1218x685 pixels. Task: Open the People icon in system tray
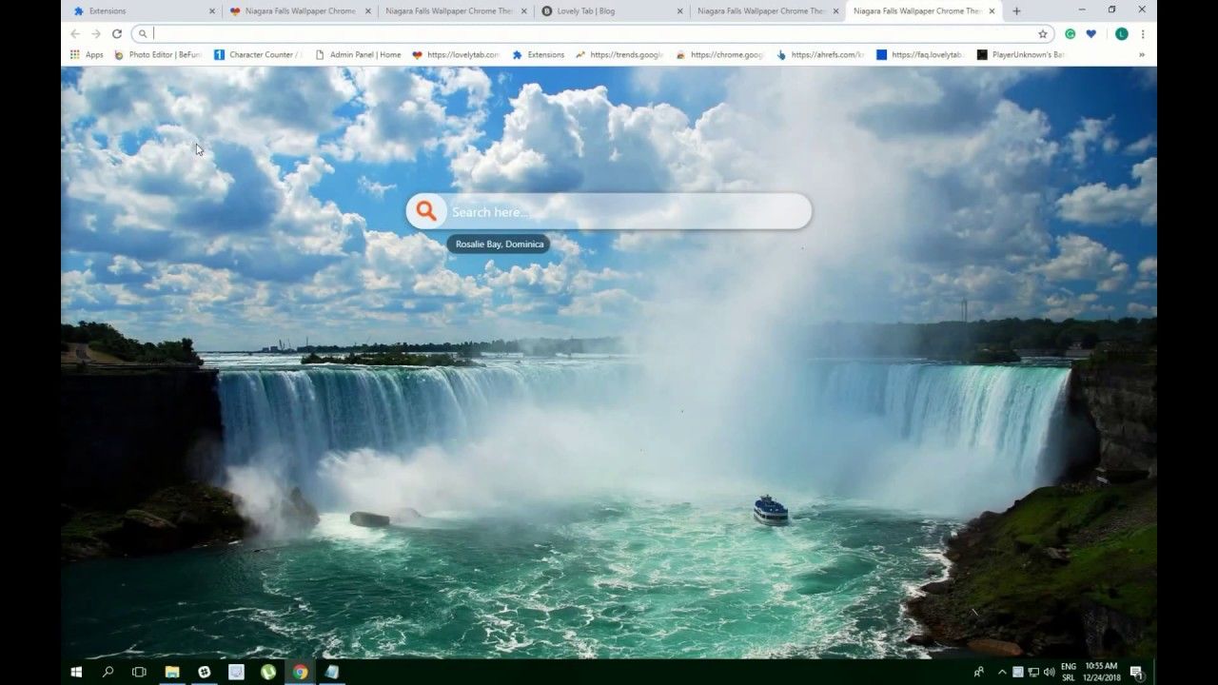[979, 672]
